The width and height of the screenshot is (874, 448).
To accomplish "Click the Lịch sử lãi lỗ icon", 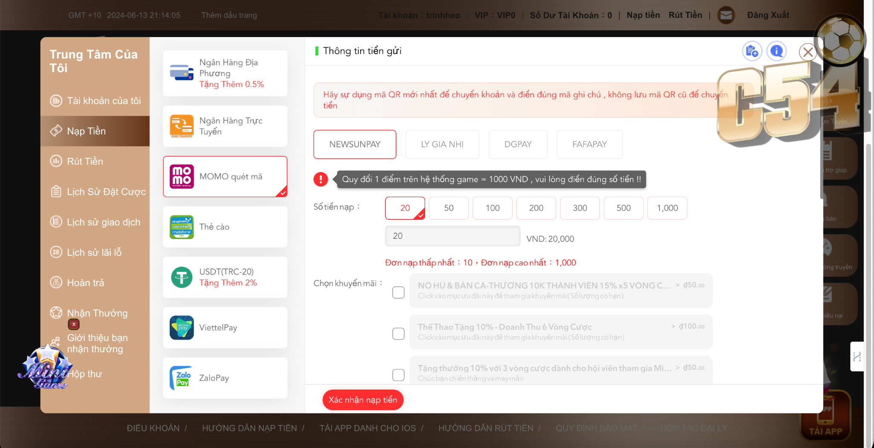I will (56, 252).
